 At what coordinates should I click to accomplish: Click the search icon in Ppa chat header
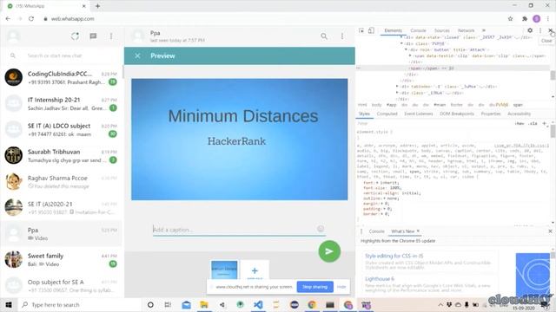(x=324, y=36)
